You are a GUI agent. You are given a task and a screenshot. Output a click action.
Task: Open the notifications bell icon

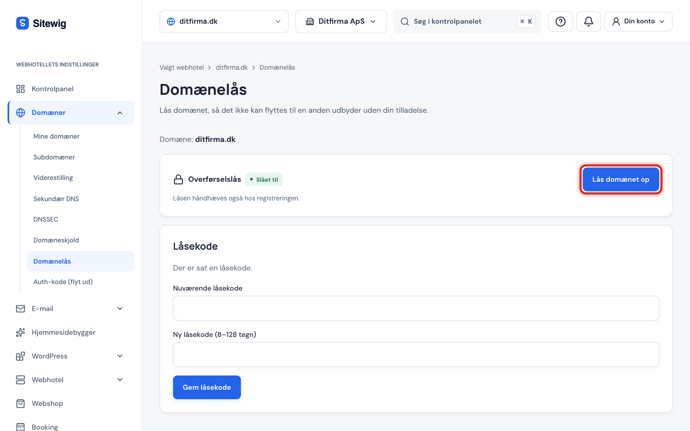tap(588, 22)
